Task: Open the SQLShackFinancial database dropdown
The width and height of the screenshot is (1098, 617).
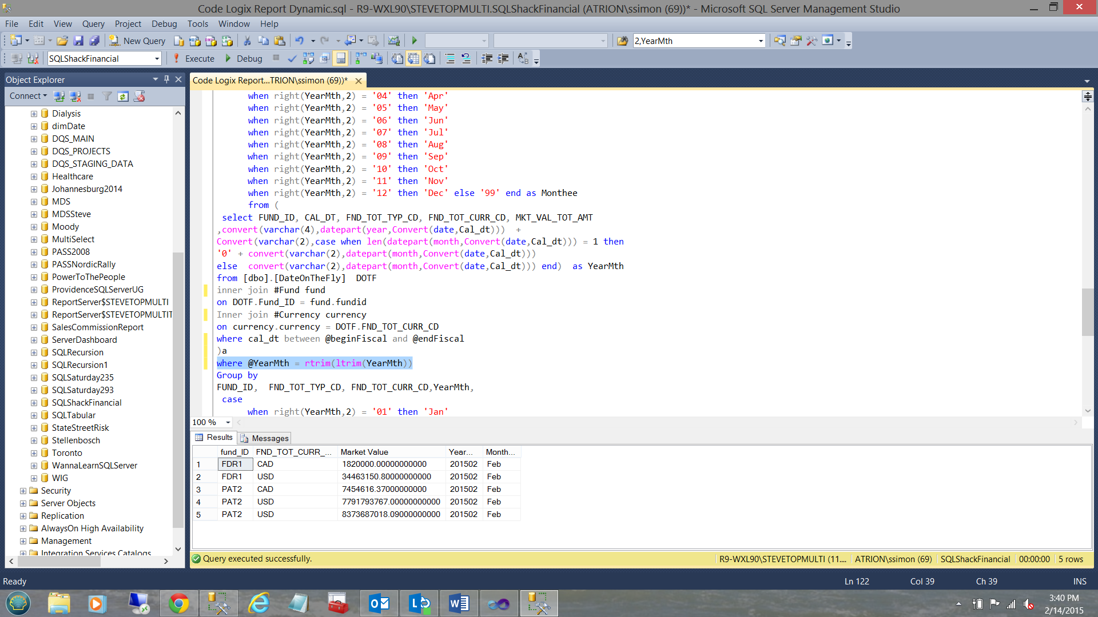Action: [x=157, y=59]
